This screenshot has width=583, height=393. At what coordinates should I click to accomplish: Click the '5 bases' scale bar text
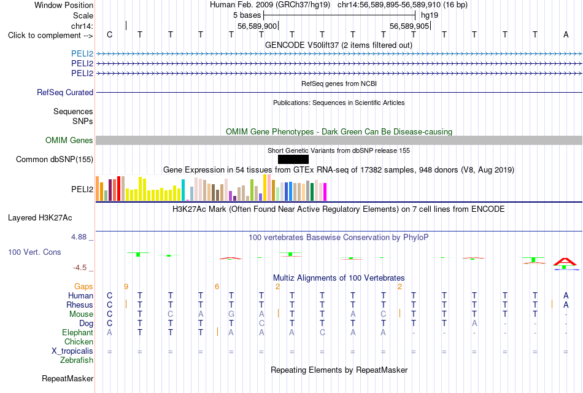pyautogui.click(x=247, y=15)
